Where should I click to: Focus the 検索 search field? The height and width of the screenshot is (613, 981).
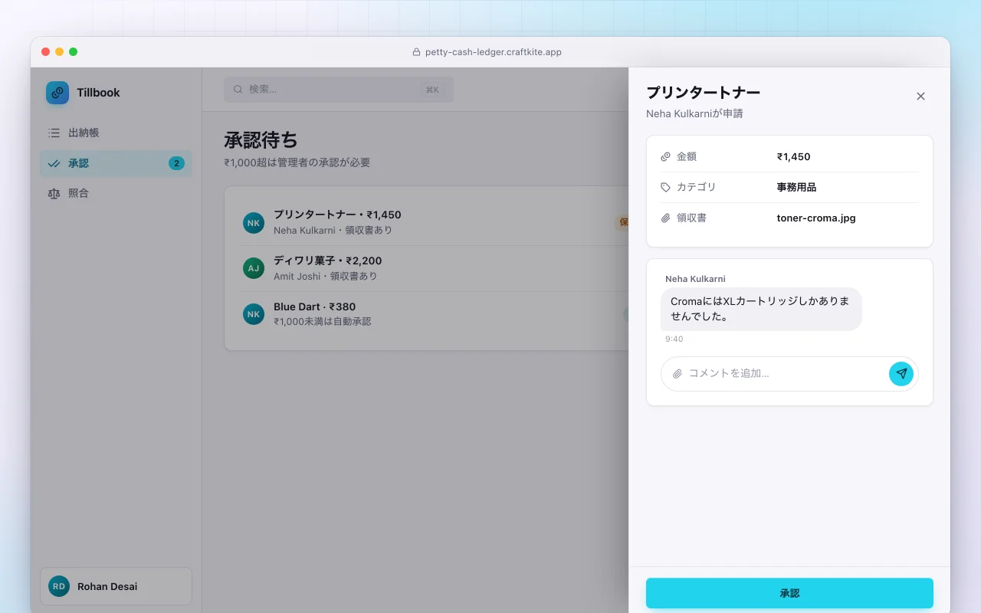pyautogui.click(x=339, y=90)
